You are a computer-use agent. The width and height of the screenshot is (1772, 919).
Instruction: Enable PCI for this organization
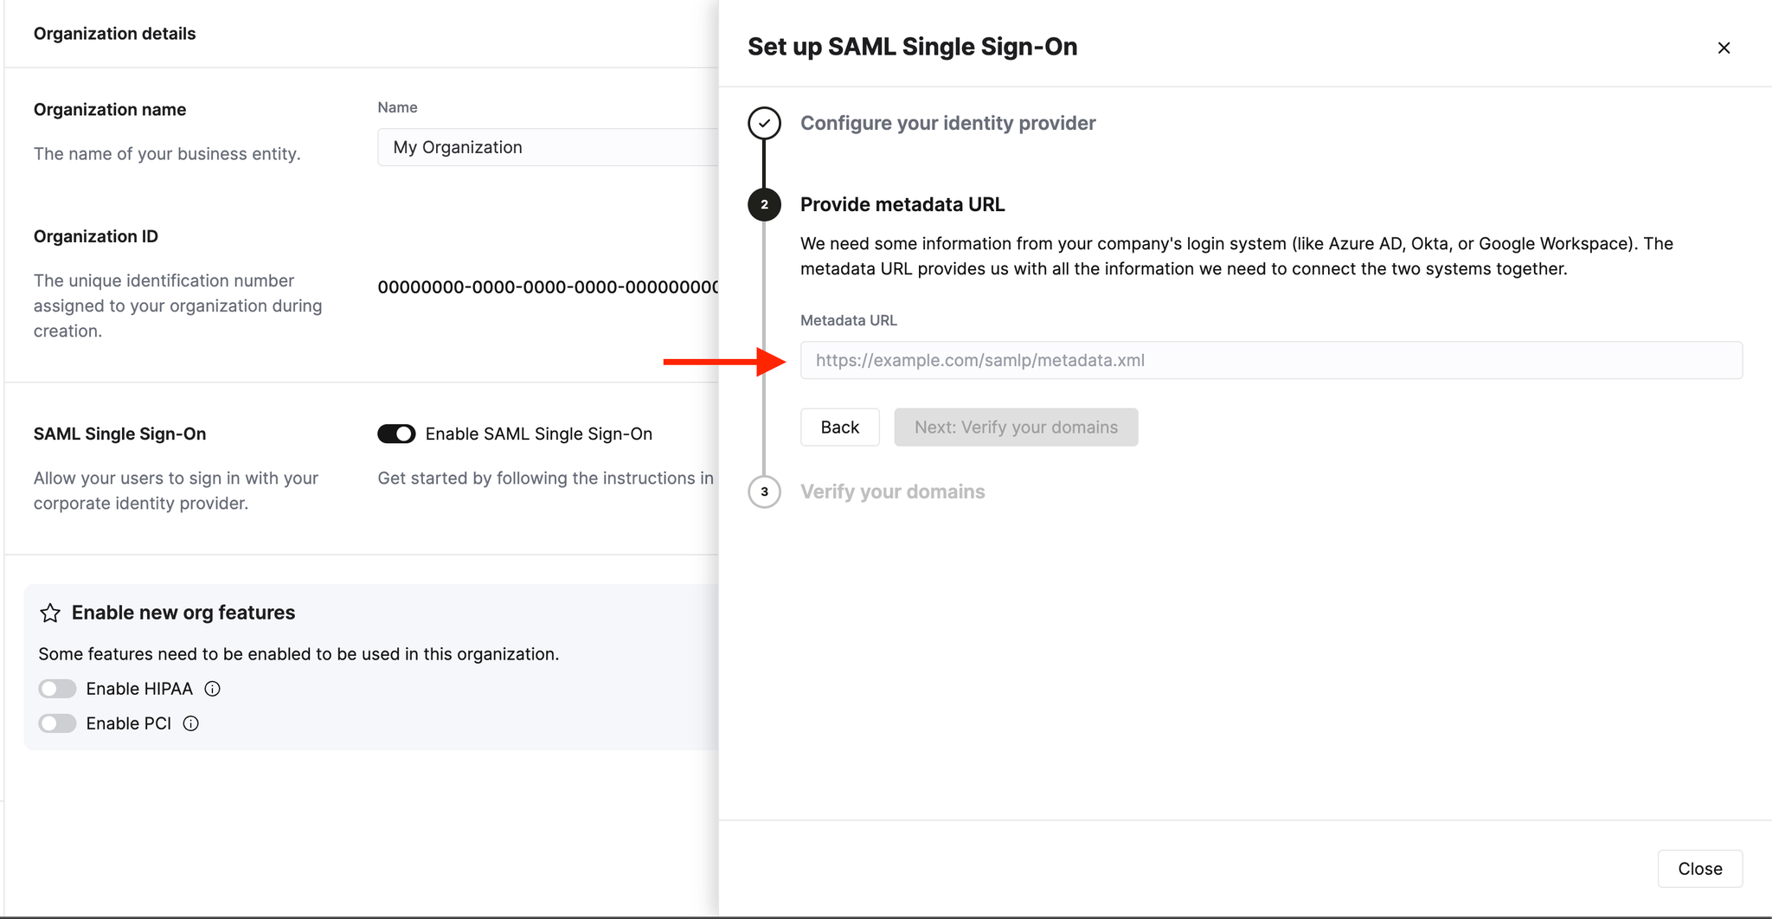(57, 723)
